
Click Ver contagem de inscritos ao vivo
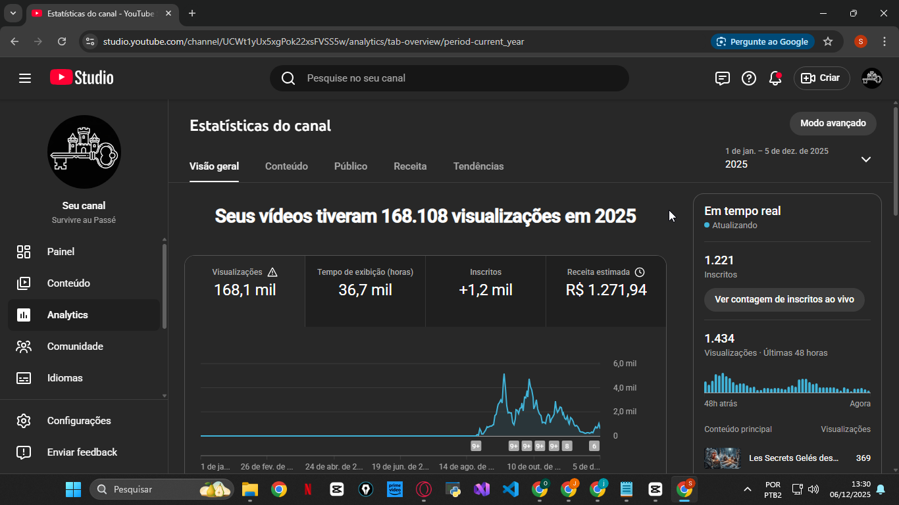tap(784, 300)
